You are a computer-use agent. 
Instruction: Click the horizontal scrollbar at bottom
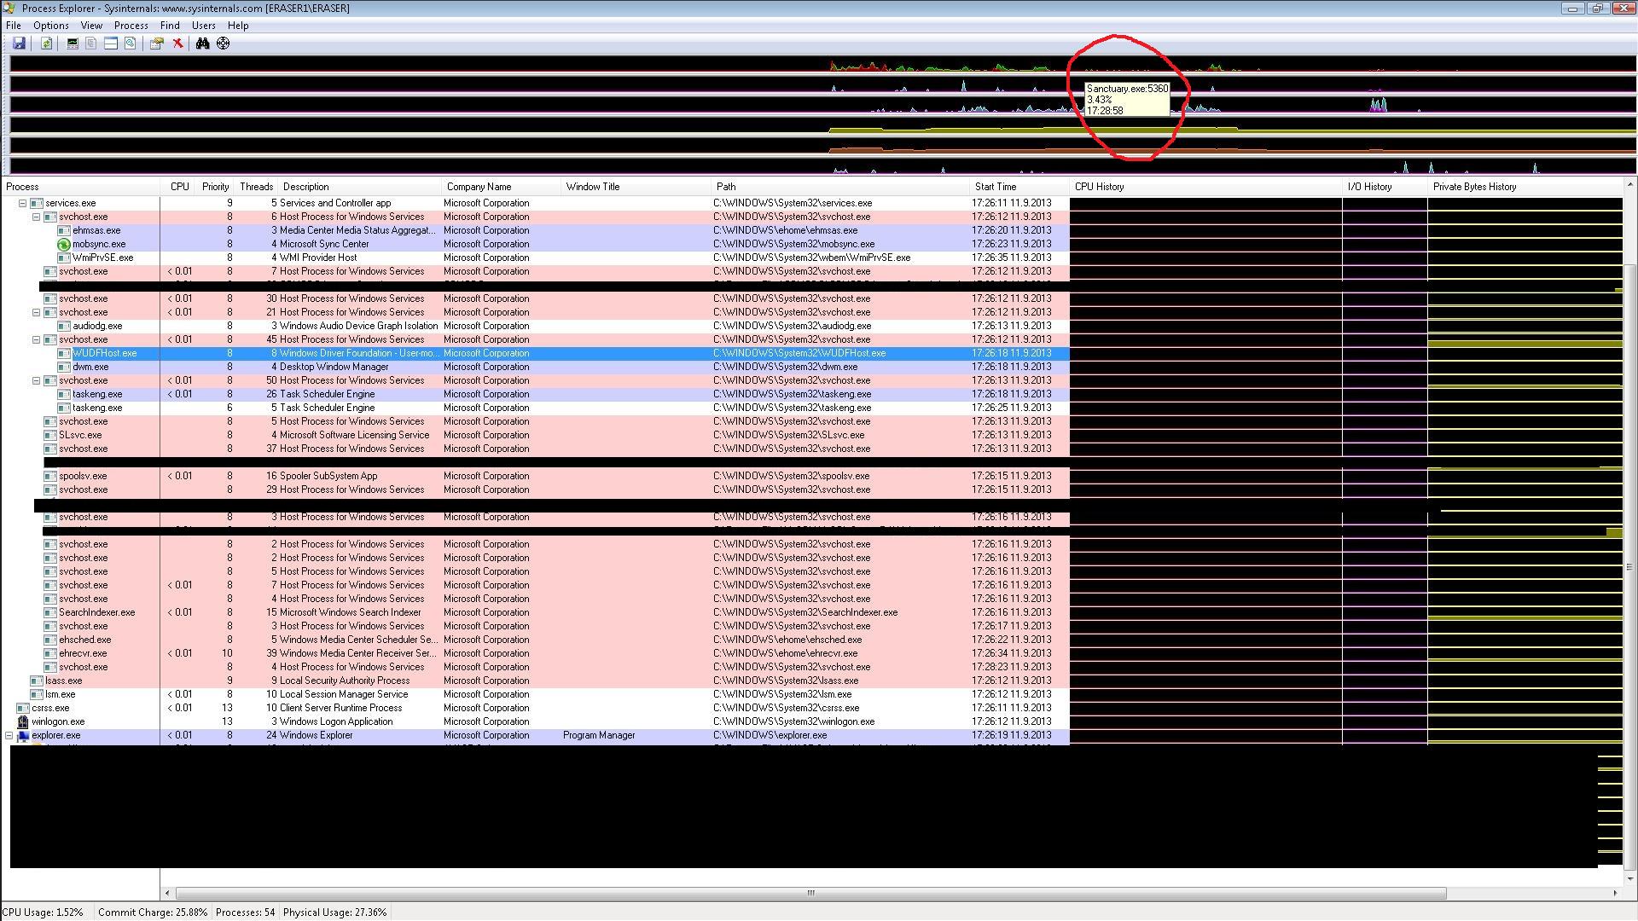(x=810, y=893)
